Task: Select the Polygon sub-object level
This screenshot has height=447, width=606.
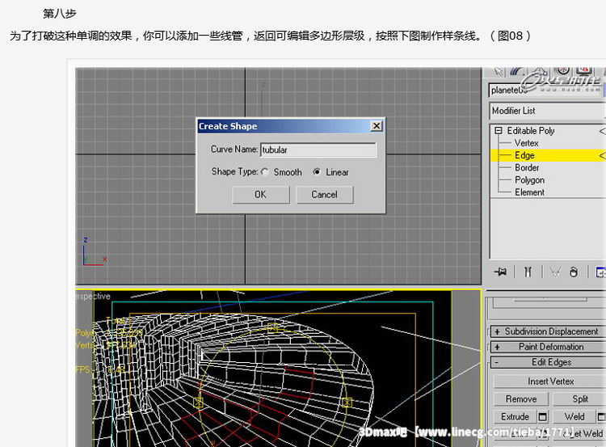Action: click(529, 180)
